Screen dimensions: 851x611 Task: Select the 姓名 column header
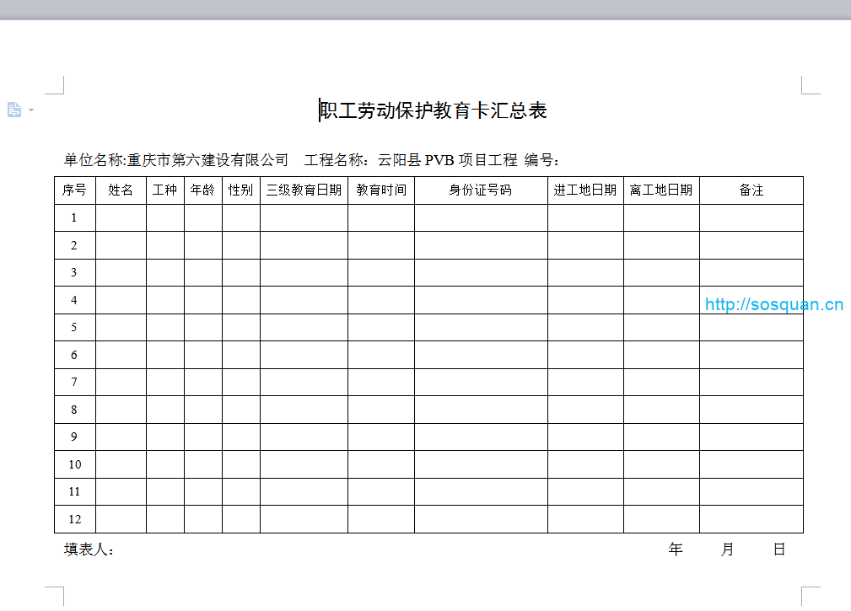tap(121, 190)
